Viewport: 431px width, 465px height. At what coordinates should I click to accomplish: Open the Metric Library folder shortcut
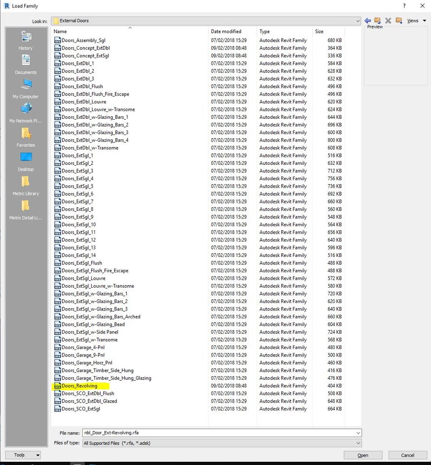tap(26, 186)
